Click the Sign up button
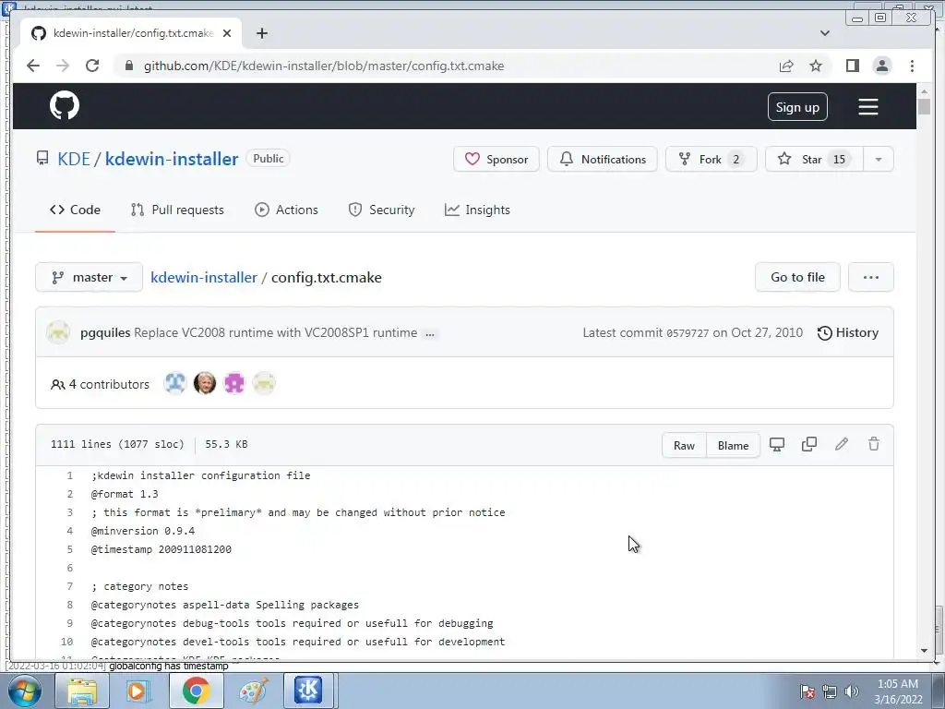The width and height of the screenshot is (945, 709). 797,107
